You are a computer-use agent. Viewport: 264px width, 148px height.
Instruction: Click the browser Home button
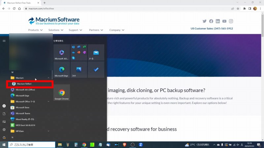(x=19, y=9)
